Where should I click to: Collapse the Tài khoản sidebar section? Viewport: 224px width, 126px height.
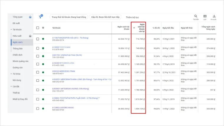11,30
